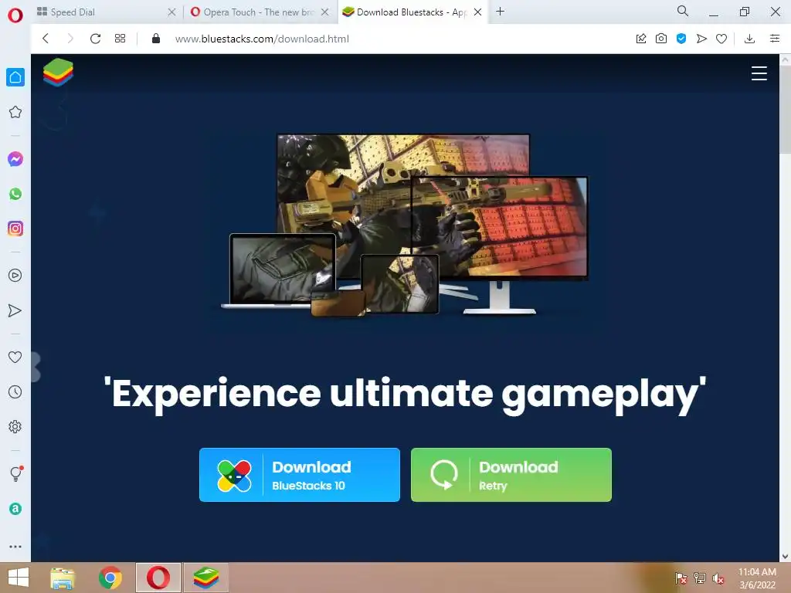The width and height of the screenshot is (791, 593).
Task: Open File Explorer from taskbar
Action: [63, 578]
